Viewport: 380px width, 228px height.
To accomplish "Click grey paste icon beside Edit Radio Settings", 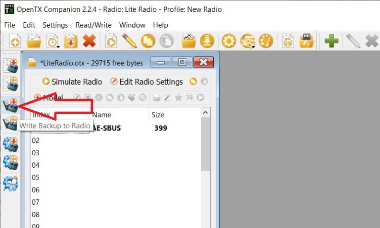I will tap(204, 82).
